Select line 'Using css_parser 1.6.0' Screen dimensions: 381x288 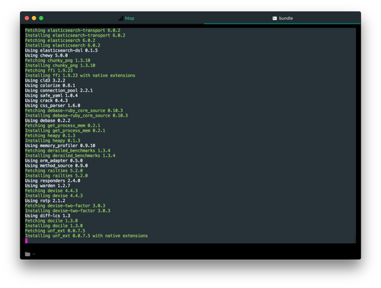coord(53,105)
